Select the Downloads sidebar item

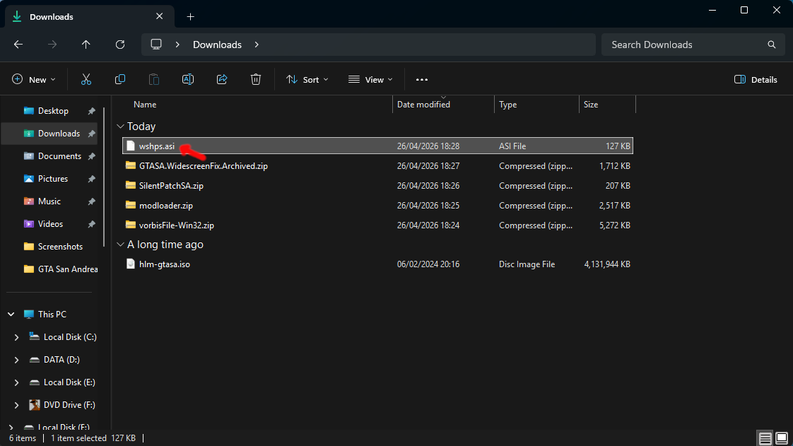(x=49, y=134)
